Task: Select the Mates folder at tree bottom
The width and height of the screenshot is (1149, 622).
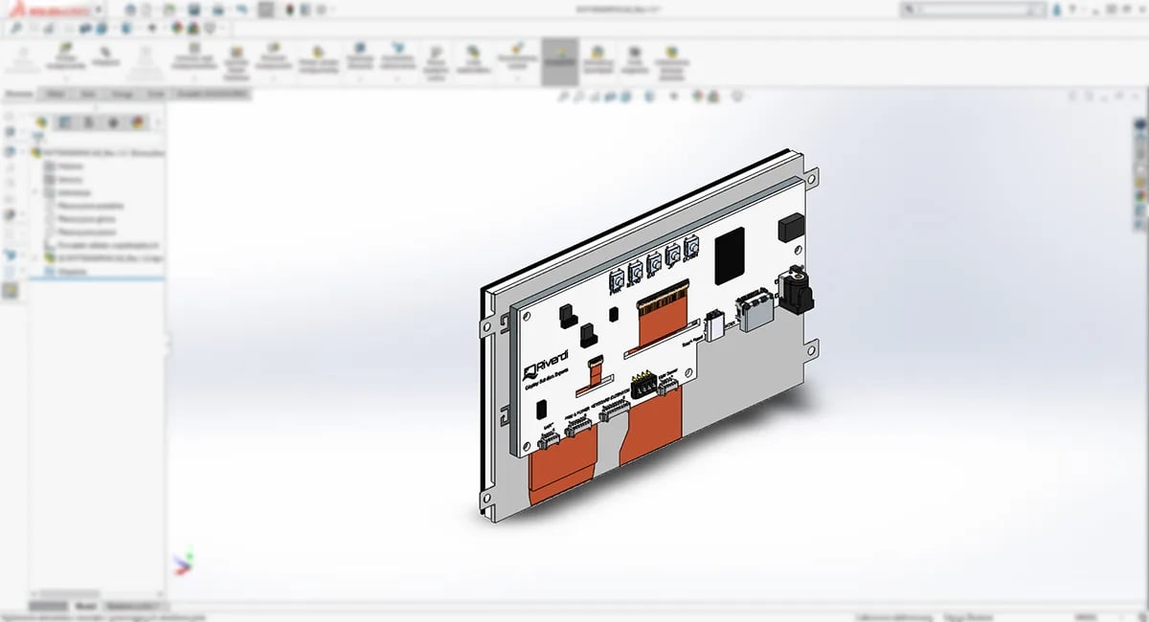Action: [x=66, y=272]
